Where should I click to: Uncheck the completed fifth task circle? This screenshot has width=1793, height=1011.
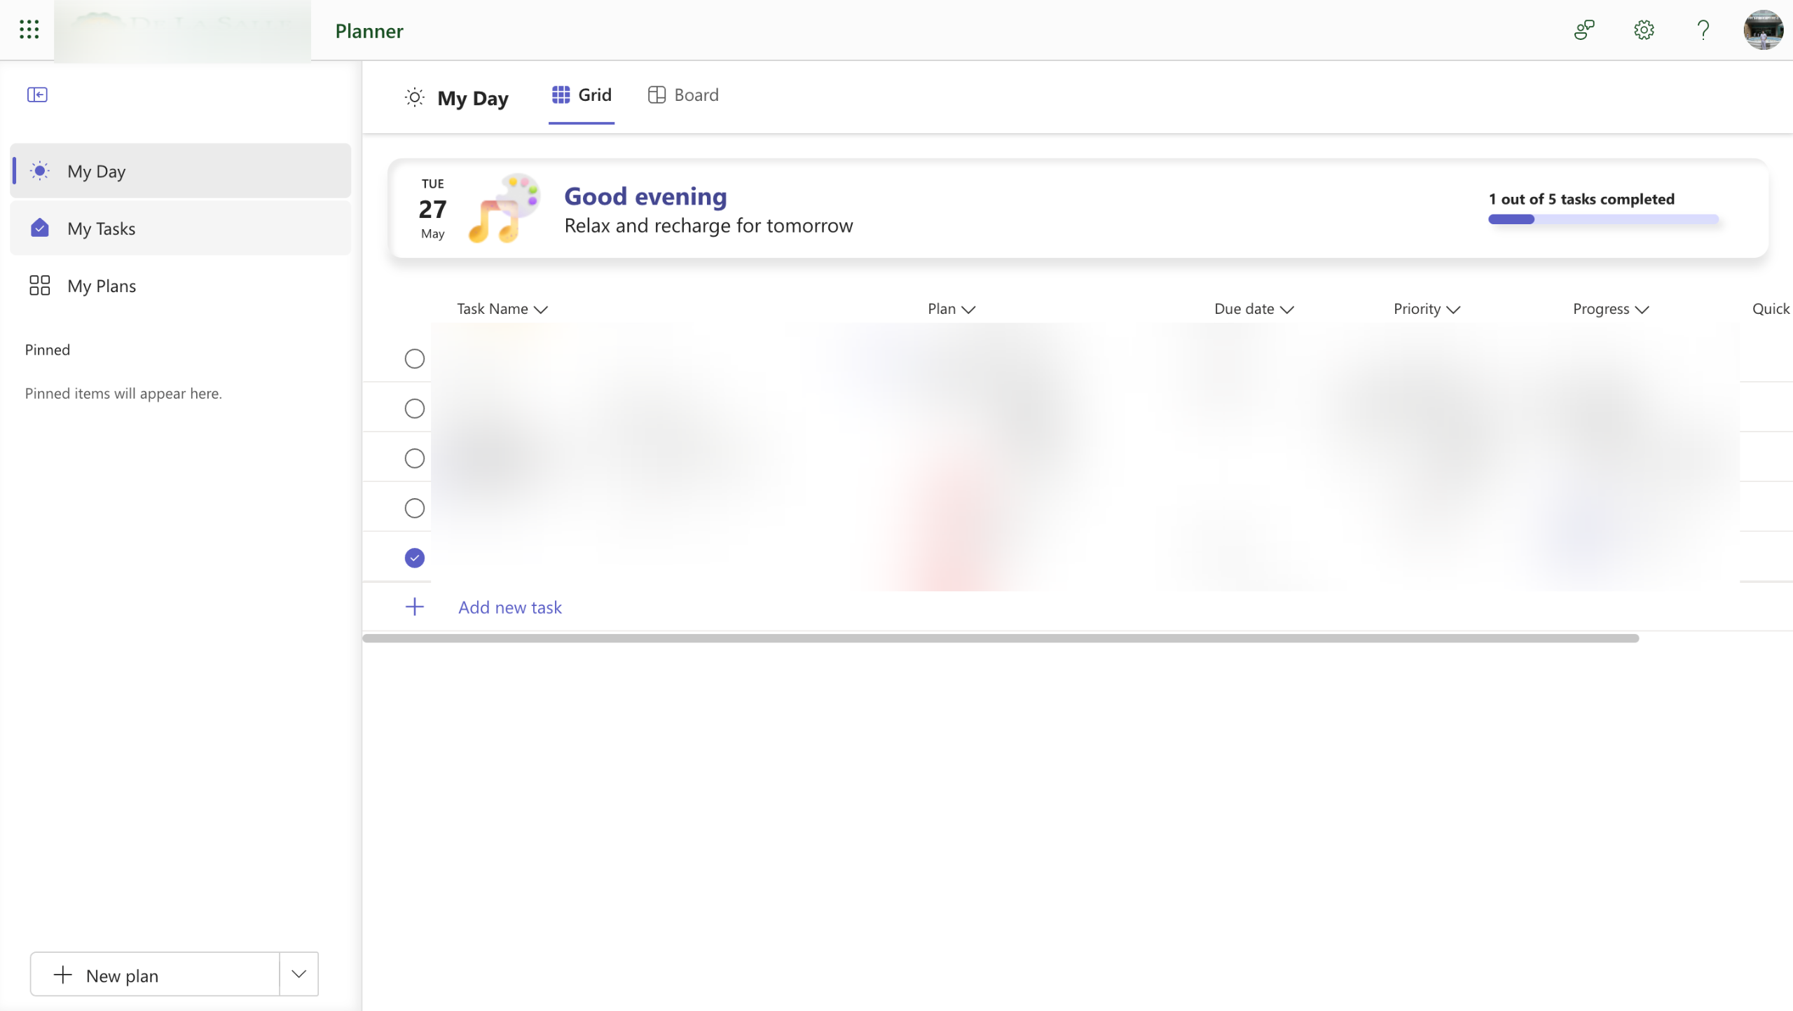click(415, 558)
